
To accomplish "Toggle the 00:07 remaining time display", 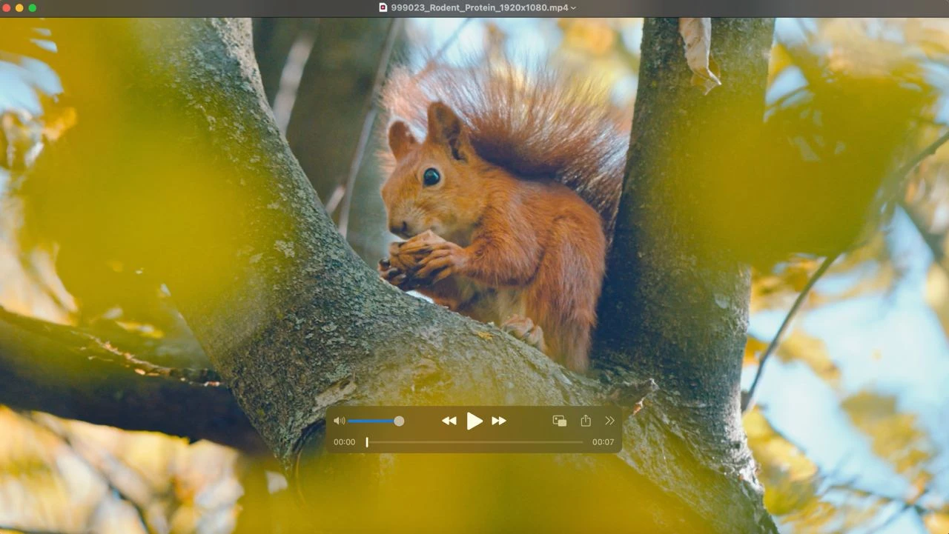I will pyautogui.click(x=603, y=442).
